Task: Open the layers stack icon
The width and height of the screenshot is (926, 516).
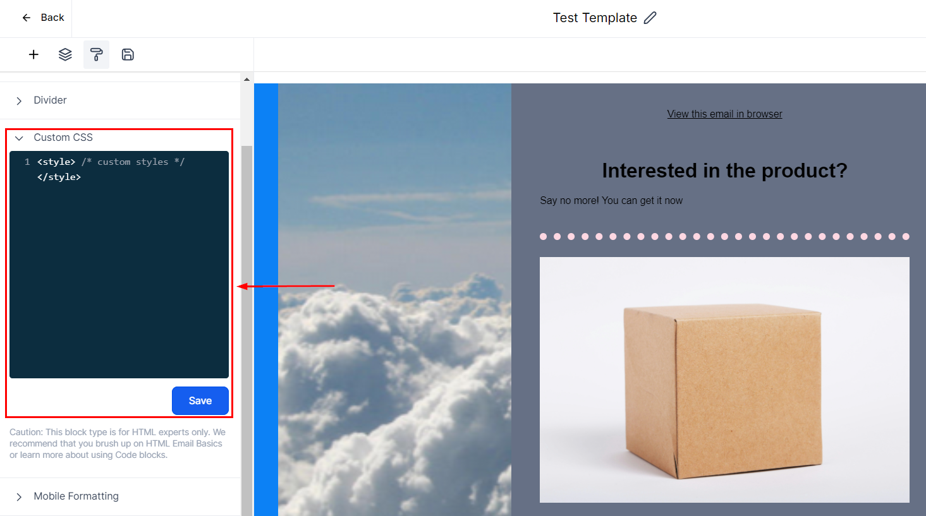Action: (x=65, y=55)
